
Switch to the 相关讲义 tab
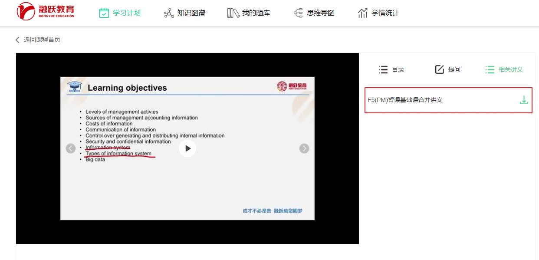[x=510, y=69]
